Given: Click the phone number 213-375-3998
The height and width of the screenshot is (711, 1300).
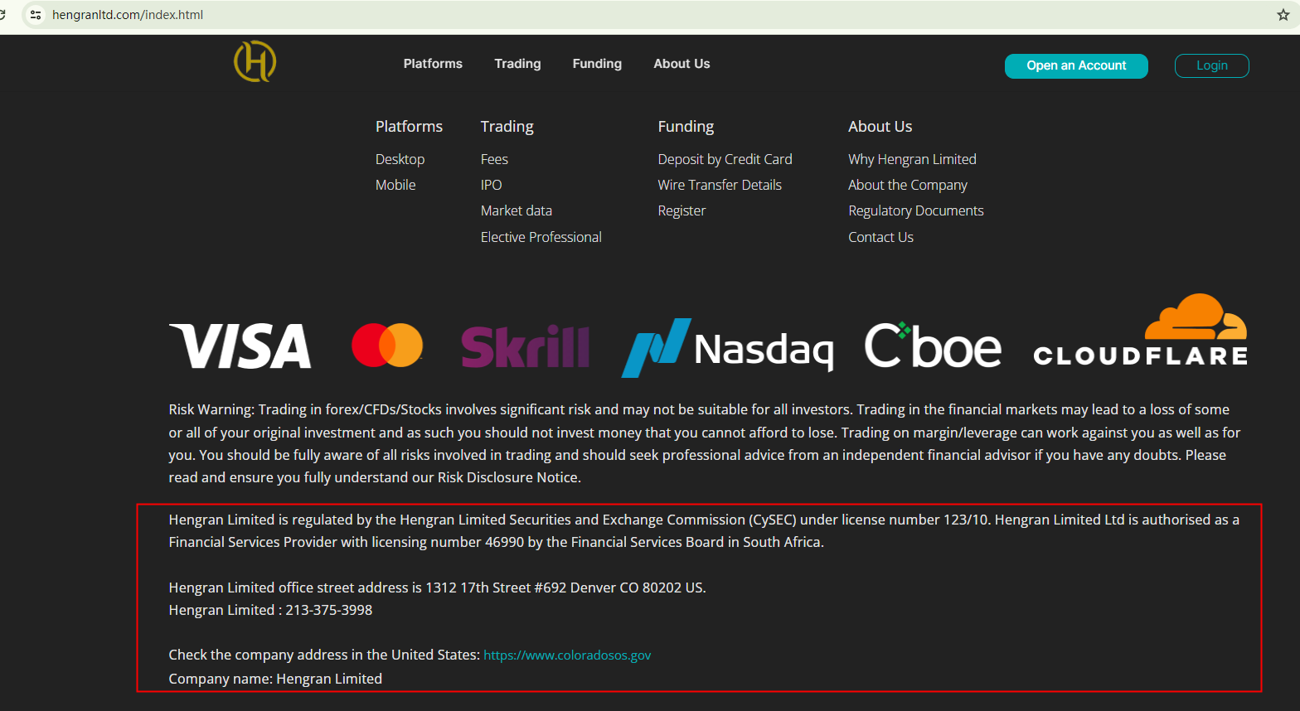Looking at the screenshot, I should tap(329, 610).
